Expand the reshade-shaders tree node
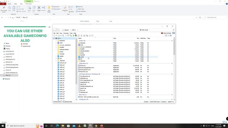Viewport: 228px width, 128px height. 56,49
